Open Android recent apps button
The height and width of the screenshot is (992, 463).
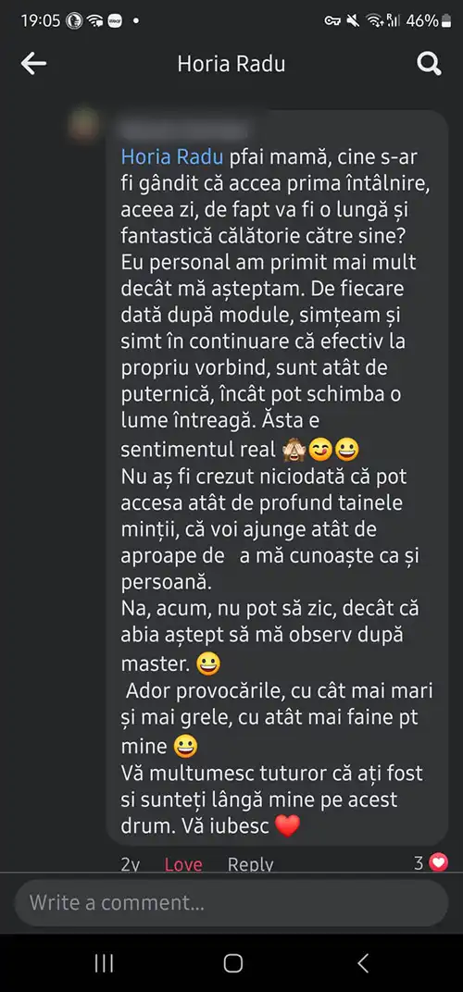coord(104,963)
